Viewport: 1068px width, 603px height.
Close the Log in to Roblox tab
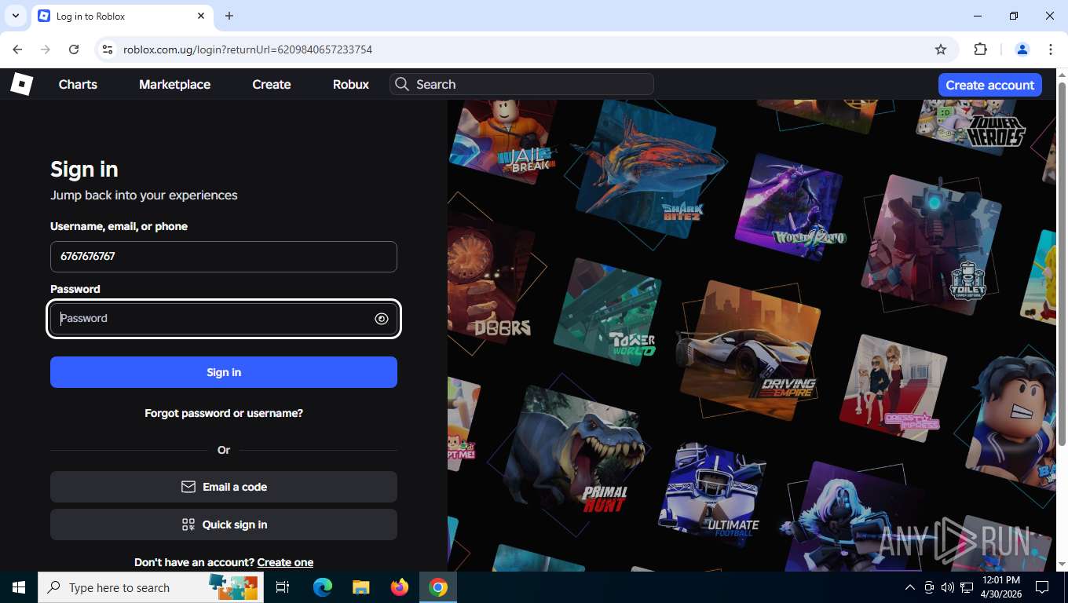point(201,16)
